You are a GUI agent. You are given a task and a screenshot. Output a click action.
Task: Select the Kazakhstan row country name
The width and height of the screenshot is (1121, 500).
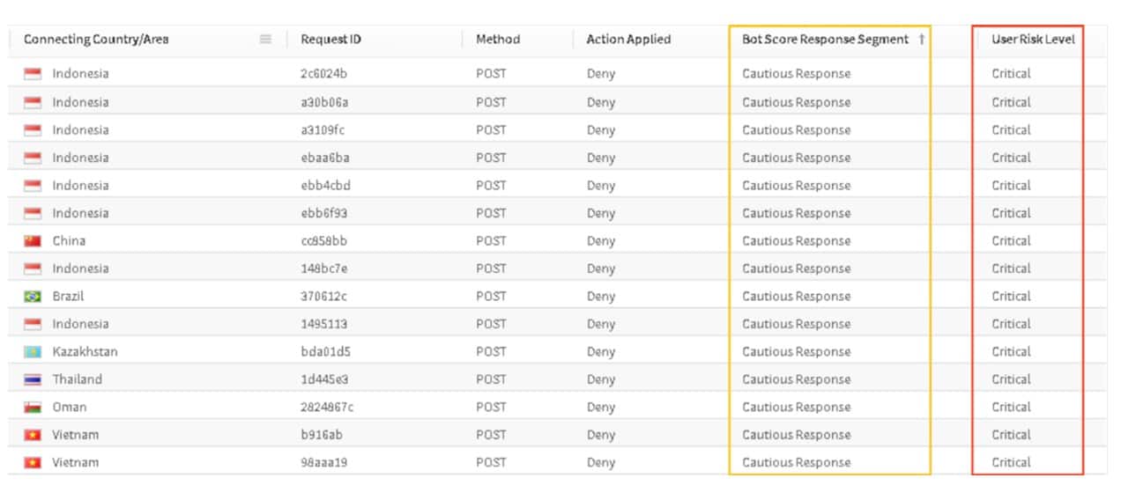coord(85,352)
